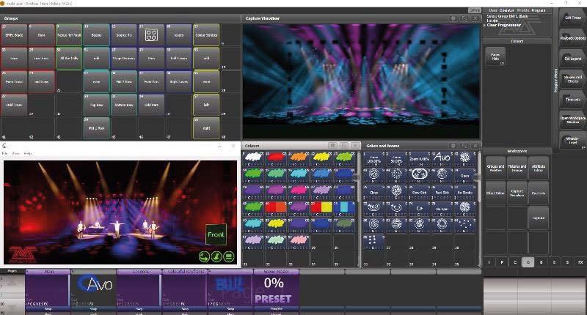Apply the white colour palette
The width and height of the screenshot is (587, 315).
pyautogui.click(x=253, y=158)
